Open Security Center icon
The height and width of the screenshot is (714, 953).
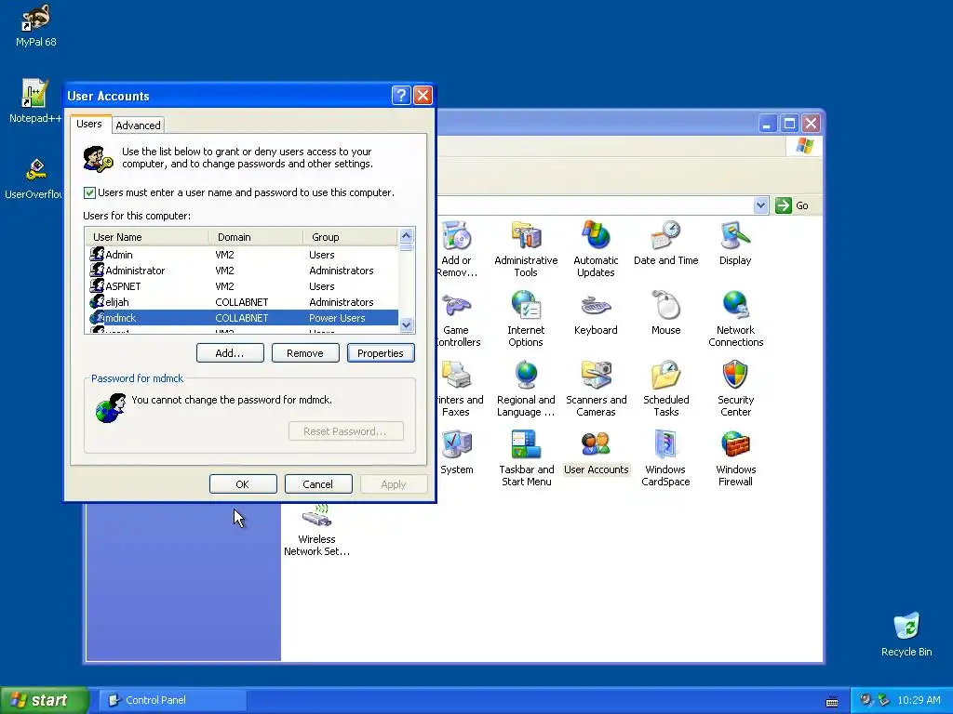click(735, 389)
